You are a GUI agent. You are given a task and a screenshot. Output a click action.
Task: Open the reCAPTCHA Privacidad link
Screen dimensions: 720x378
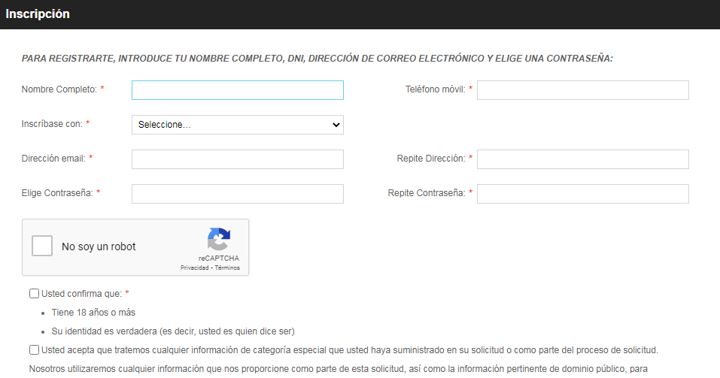pos(194,268)
